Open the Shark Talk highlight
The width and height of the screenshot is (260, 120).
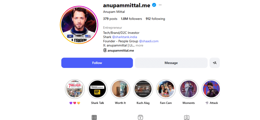coord(97,89)
